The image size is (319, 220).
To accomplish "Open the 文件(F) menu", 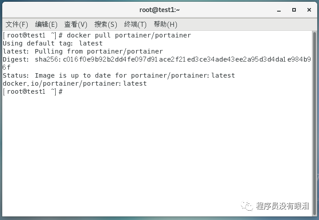I will [x=16, y=25].
